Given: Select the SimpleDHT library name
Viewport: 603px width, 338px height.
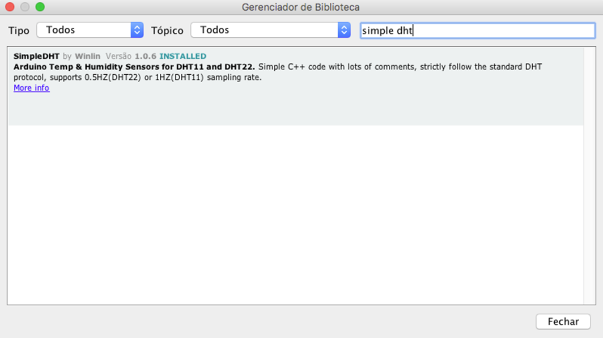Looking at the screenshot, I should pyautogui.click(x=36, y=56).
